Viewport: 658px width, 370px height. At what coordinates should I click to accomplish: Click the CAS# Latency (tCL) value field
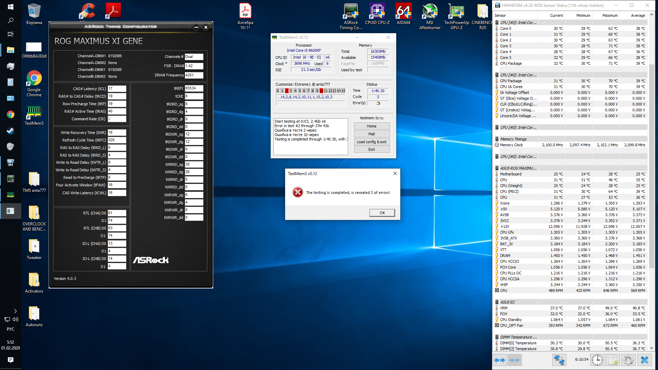click(117, 89)
